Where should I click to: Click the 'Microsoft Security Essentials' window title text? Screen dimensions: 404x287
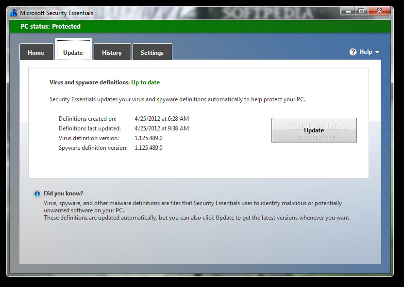tap(56, 13)
